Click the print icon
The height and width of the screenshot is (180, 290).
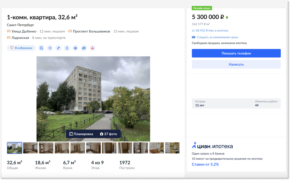(x=75, y=48)
